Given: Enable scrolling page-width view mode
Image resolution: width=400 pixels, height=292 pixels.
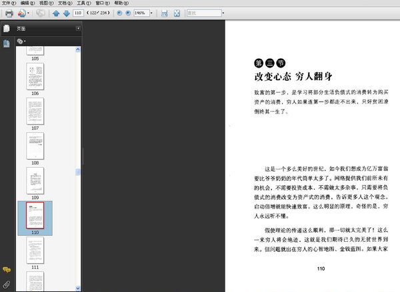Looking at the screenshot, I should tap(164, 13).
